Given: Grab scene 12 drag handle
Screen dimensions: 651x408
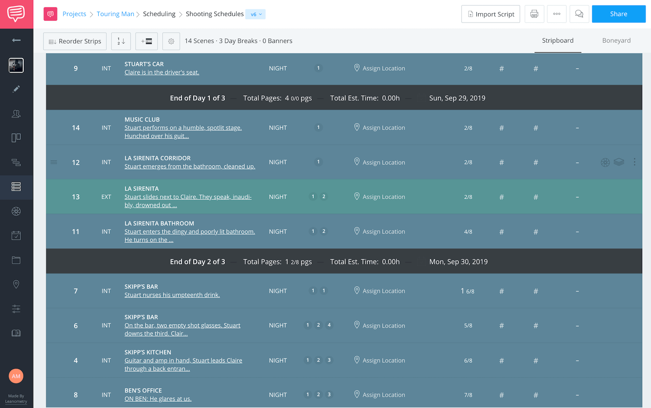Looking at the screenshot, I should pyautogui.click(x=54, y=162).
